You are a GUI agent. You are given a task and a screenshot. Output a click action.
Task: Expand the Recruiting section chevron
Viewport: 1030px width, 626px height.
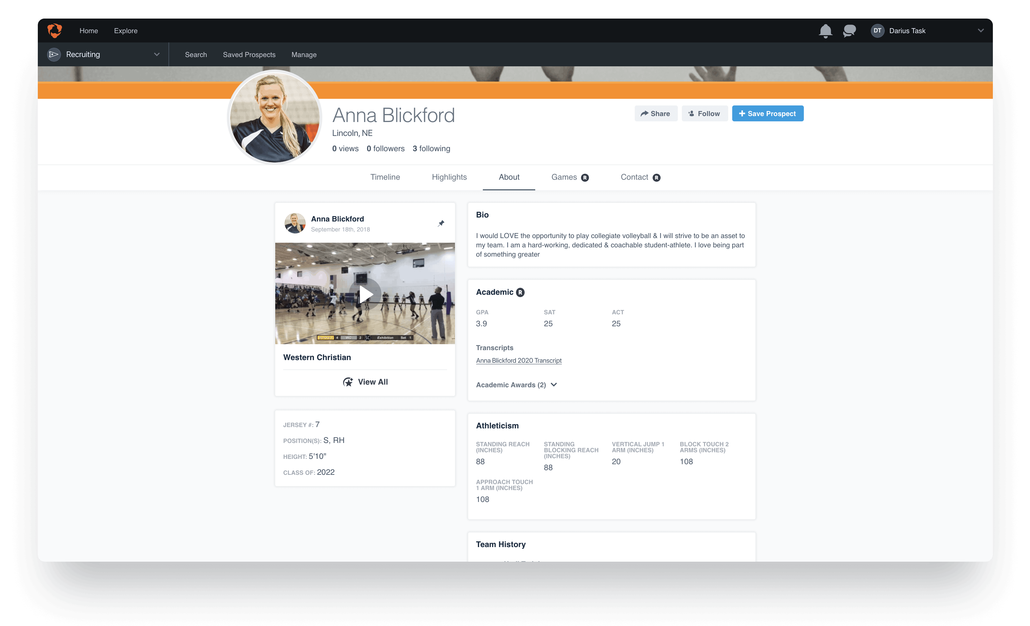tap(156, 54)
